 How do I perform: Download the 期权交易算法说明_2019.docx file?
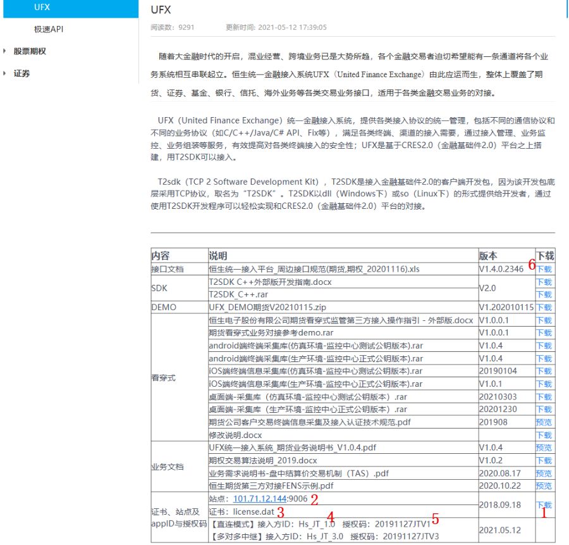click(544, 460)
